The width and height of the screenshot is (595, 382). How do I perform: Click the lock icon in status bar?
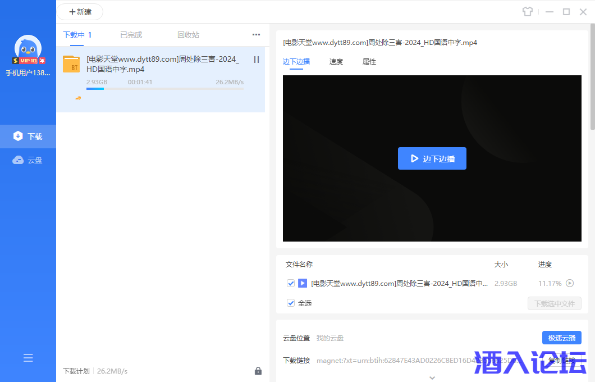coord(258,371)
